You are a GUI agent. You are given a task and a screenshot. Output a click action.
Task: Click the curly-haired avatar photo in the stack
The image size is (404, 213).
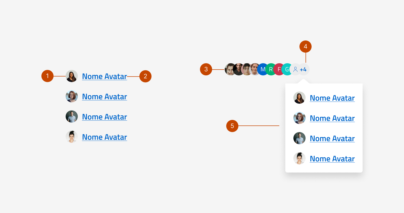[x=254, y=69]
